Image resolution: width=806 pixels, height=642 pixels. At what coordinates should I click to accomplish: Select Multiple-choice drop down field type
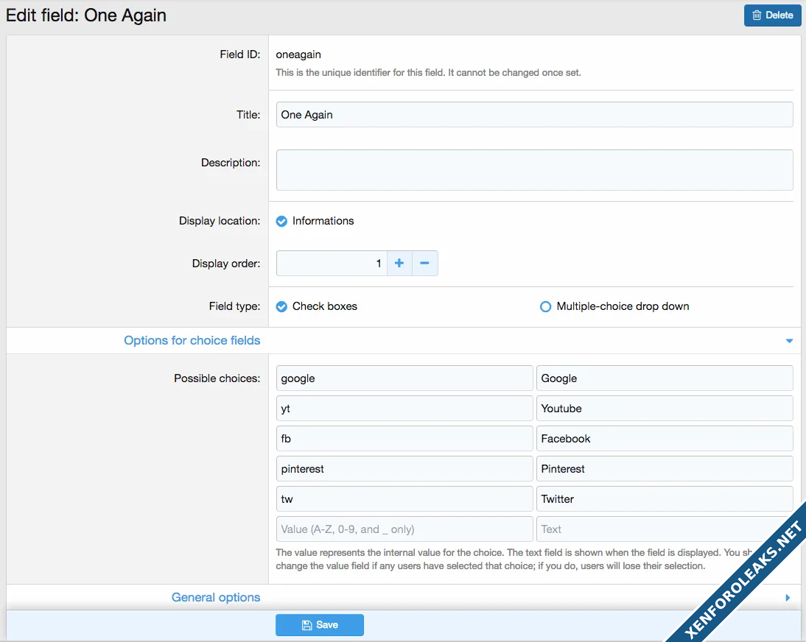545,306
